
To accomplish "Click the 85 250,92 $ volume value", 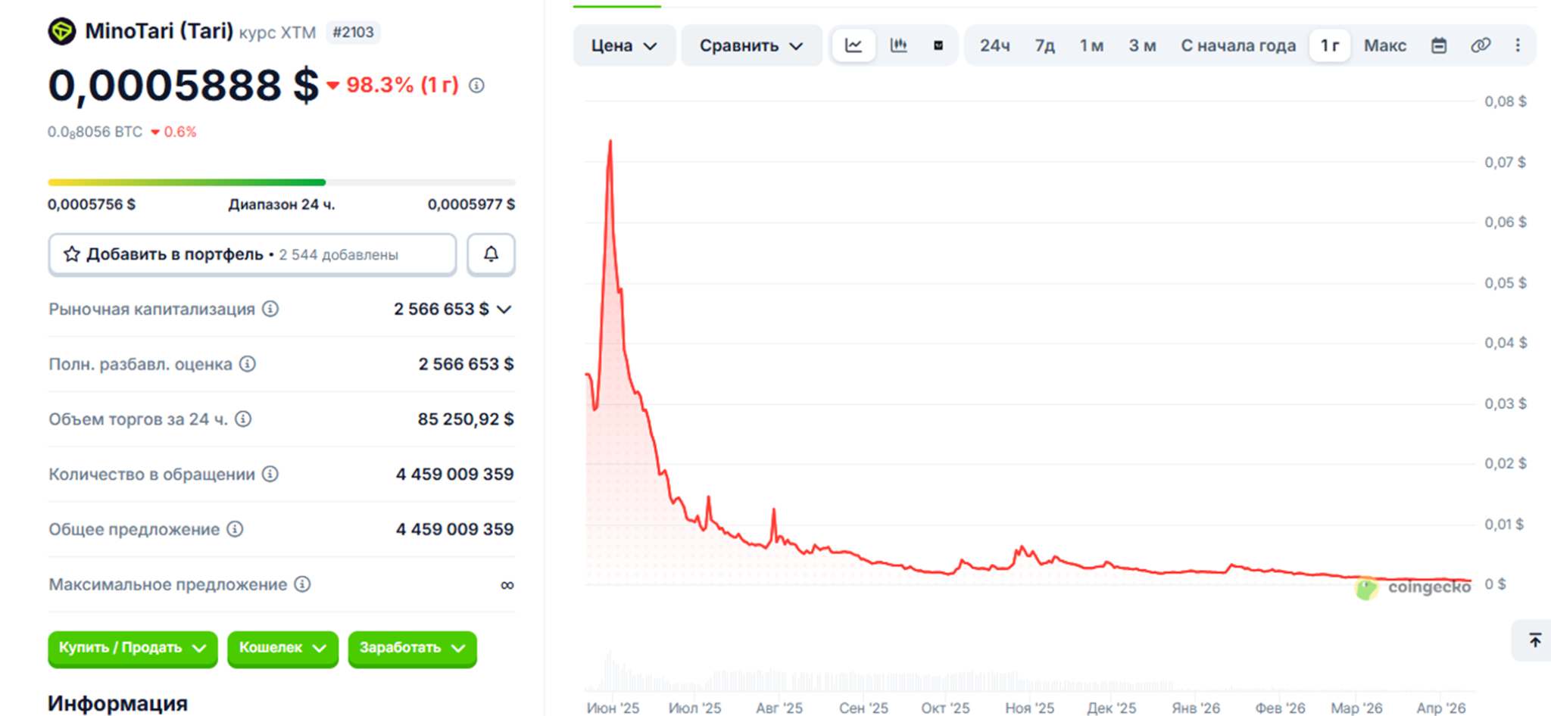I will [466, 419].
